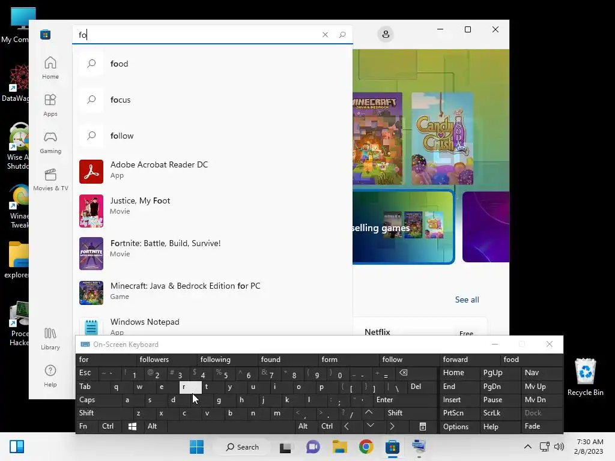Toggle left Alt key on On-Screen Keyboard
The width and height of the screenshot is (615, 461).
click(x=155, y=427)
